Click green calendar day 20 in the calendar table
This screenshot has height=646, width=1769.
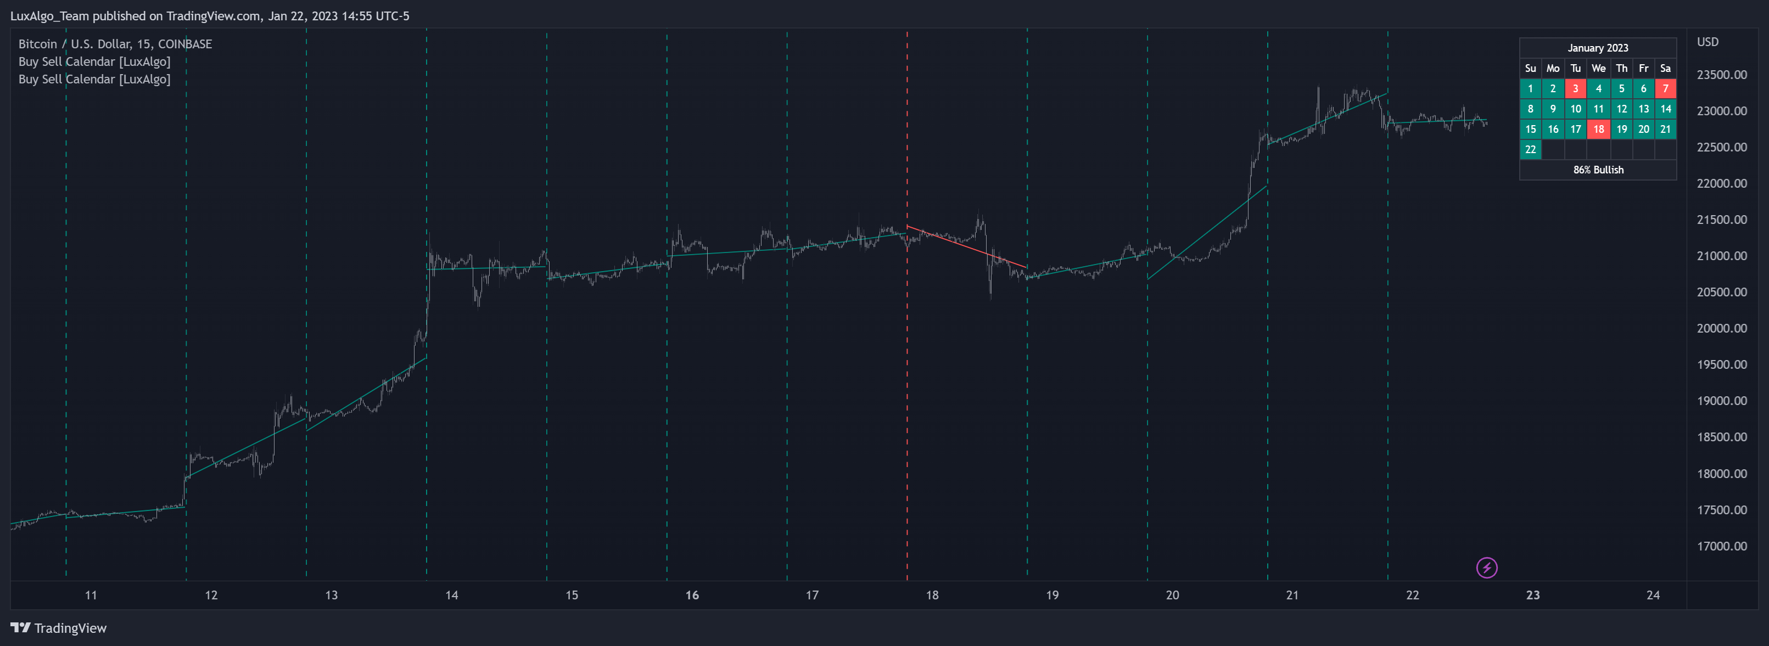(x=1643, y=129)
